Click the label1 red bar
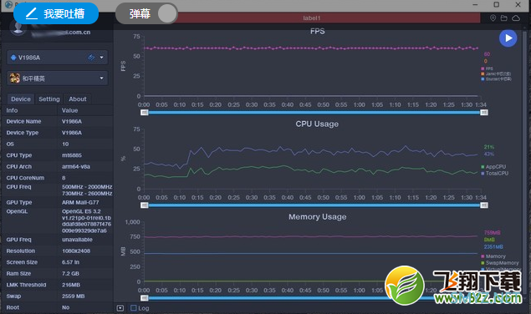 tap(312, 18)
